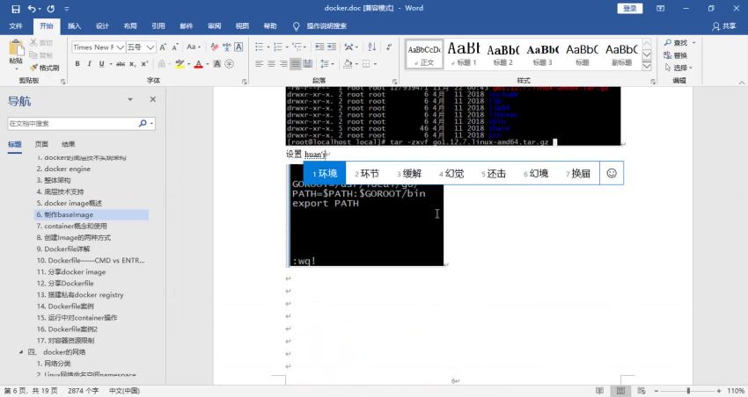Viewport: 748px width, 397px height.
Task: Apply character shading gray A icon
Action: (x=217, y=64)
